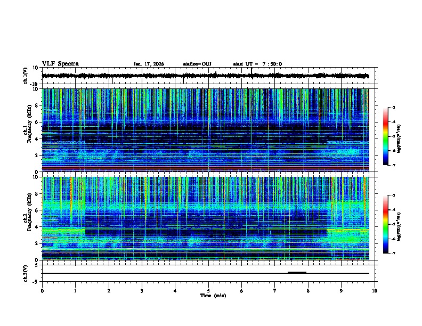The width and height of the screenshot is (422, 326).
Task: Click the "5" tick on the ch.3(V) axis
Action: (x=37, y=265)
